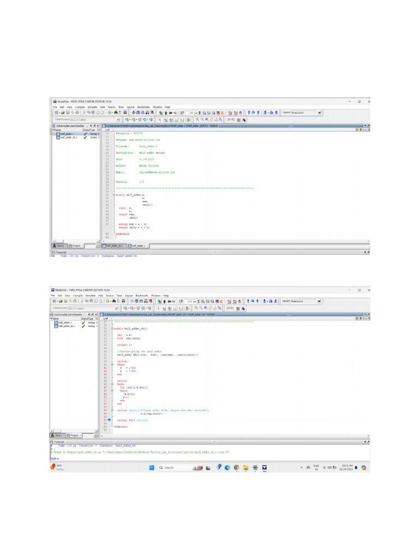The image size is (419, 559).
Task: Toggle breakpoint on line 47 in testbench editor
Action: click(104, 386)
